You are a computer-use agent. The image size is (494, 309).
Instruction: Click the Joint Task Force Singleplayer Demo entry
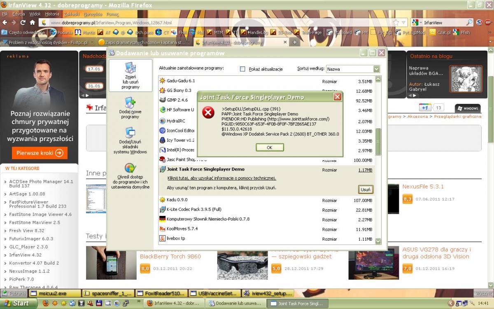[205, 169]
